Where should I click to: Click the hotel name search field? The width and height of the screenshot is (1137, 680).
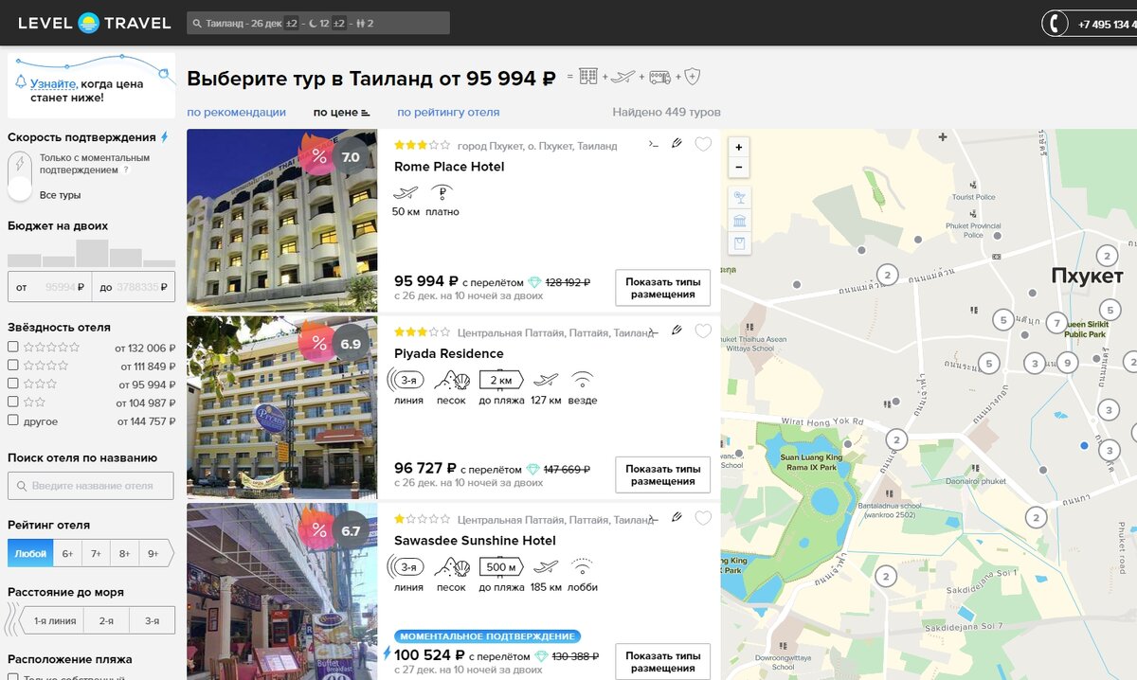pyautogui.click(x=91, y=486)
